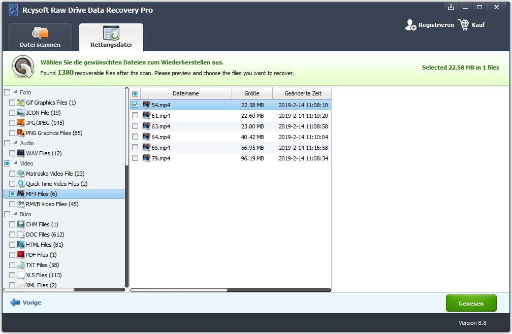This screenshot has width=512, height=334.
Task: Click the ICON File type icon
Action: point(21,113)
